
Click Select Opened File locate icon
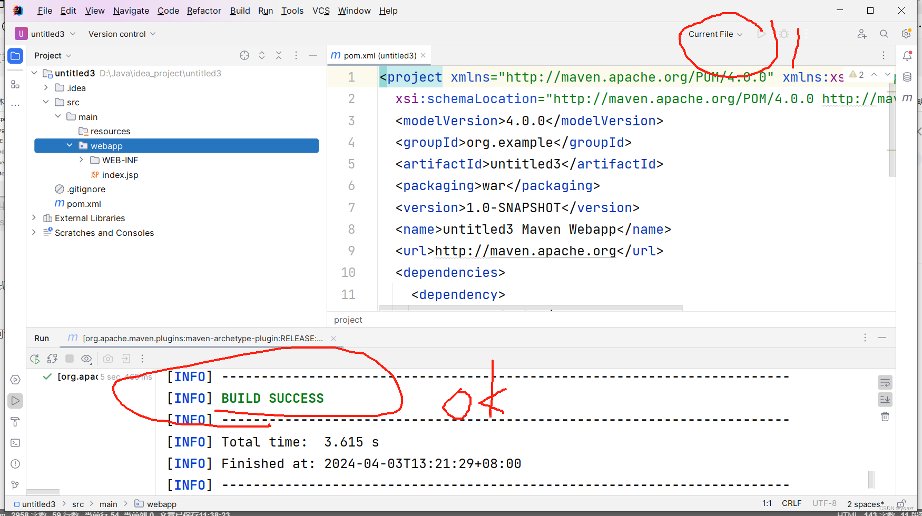[244, 55]
